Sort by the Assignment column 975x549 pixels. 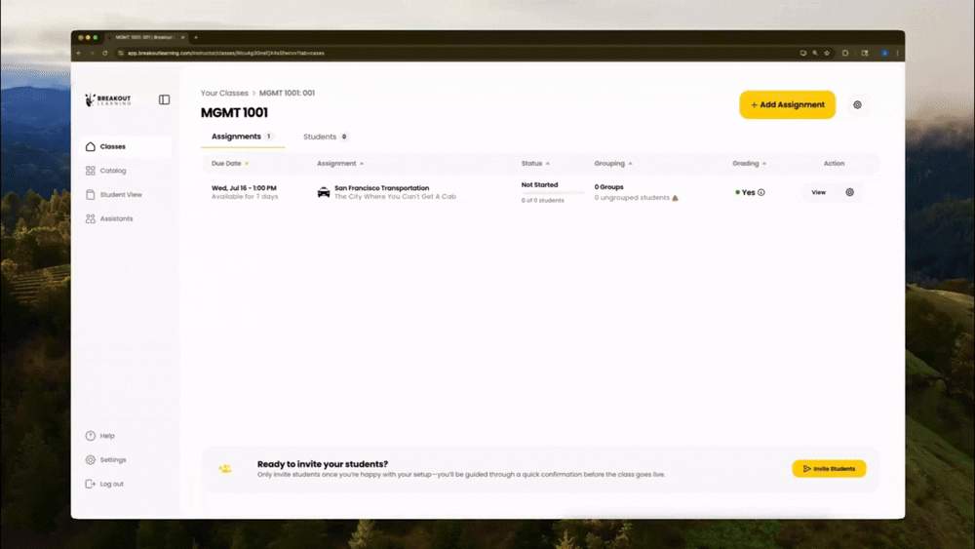tap(340, 164)
